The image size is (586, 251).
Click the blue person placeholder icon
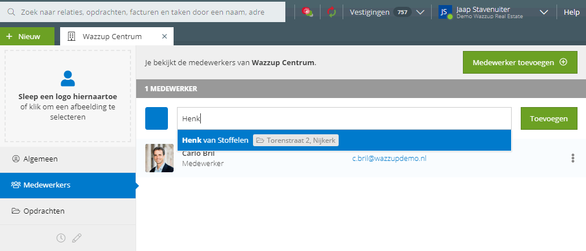click(68, 78)
